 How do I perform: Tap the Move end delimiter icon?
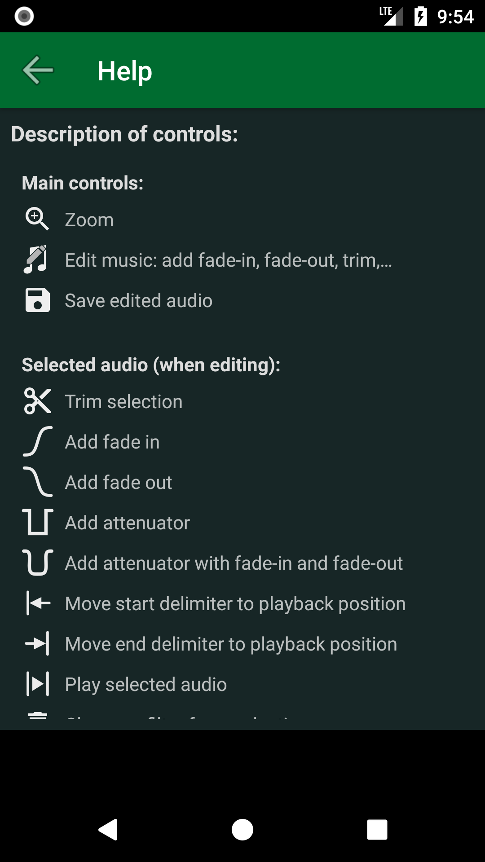pos(38,643)
